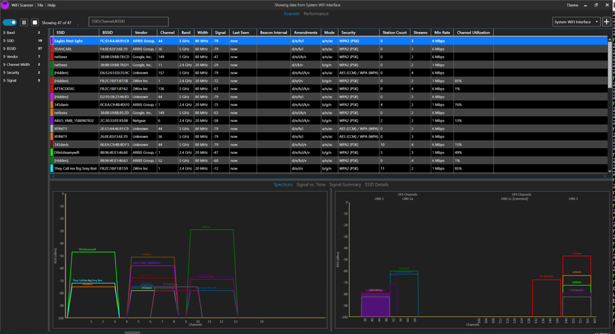Screen dimensions: 615x334
Task: Stop the WiFi scan
Action: pyautogui.click(x=34, y=22)
